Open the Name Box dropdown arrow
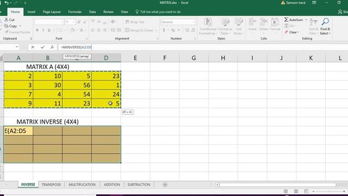 [17, 47]
